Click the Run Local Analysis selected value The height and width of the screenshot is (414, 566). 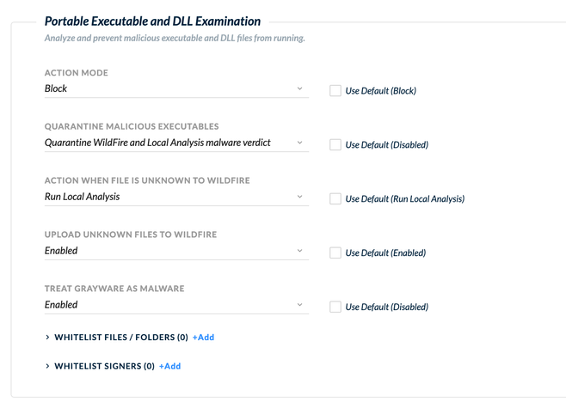(x=83, y=197)
